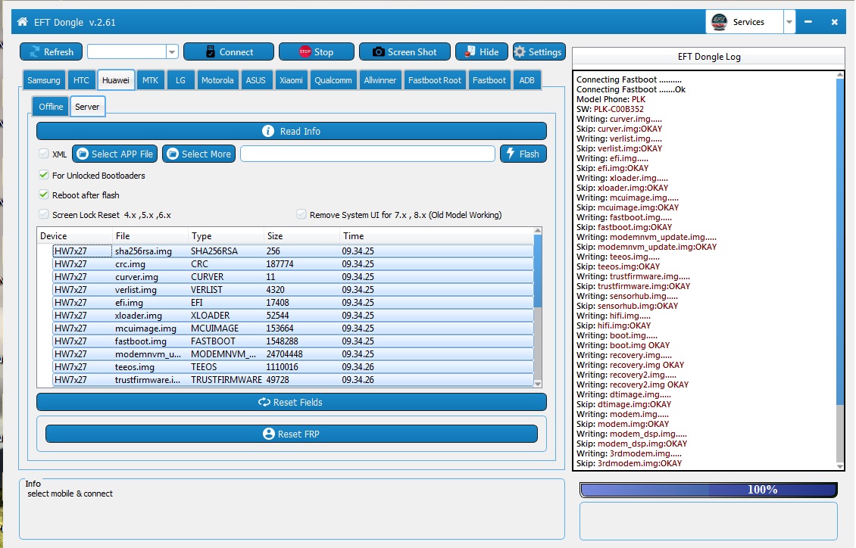Image resolution: width=856 pixels, height=548 pixels.
Task: Expand the Services dropdown arrow
Action: click(x=789, y=22)
